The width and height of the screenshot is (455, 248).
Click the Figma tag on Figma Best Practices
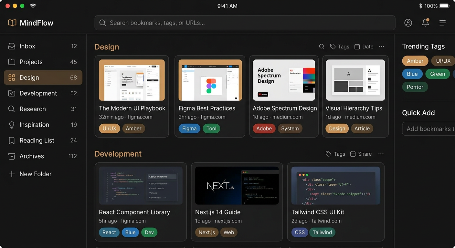[x=189, y=129]
